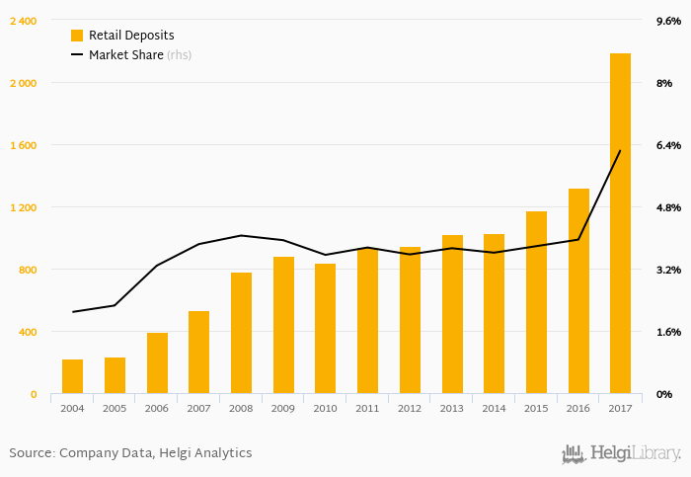Click the 2004 retail deposits bar
Viewport: 691px width, 477px height.
72,376
